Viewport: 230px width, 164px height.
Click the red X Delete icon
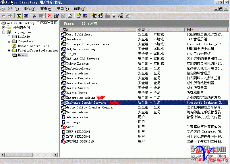(x=50, y=16)
